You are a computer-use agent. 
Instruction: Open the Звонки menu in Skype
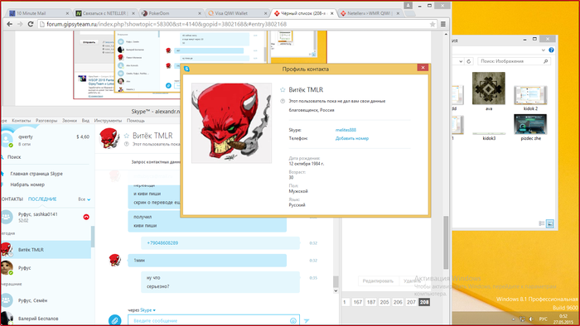point(69,121)
